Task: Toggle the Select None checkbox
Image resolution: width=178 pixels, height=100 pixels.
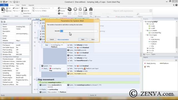Action: click(x=22, y=13)
